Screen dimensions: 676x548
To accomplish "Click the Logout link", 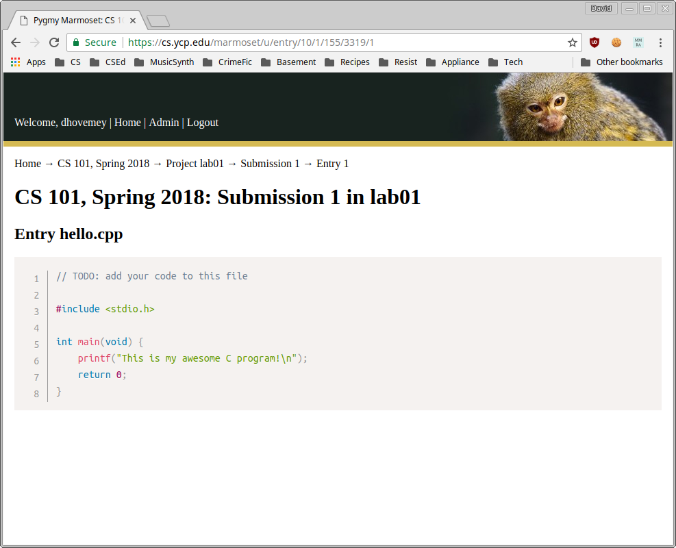I will (x=203, y=123).
